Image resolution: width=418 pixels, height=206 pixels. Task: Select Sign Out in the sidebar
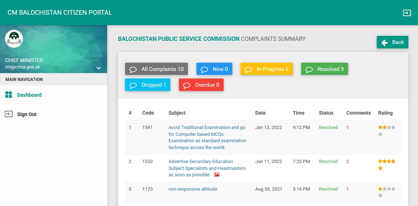[x=27, y=114]
